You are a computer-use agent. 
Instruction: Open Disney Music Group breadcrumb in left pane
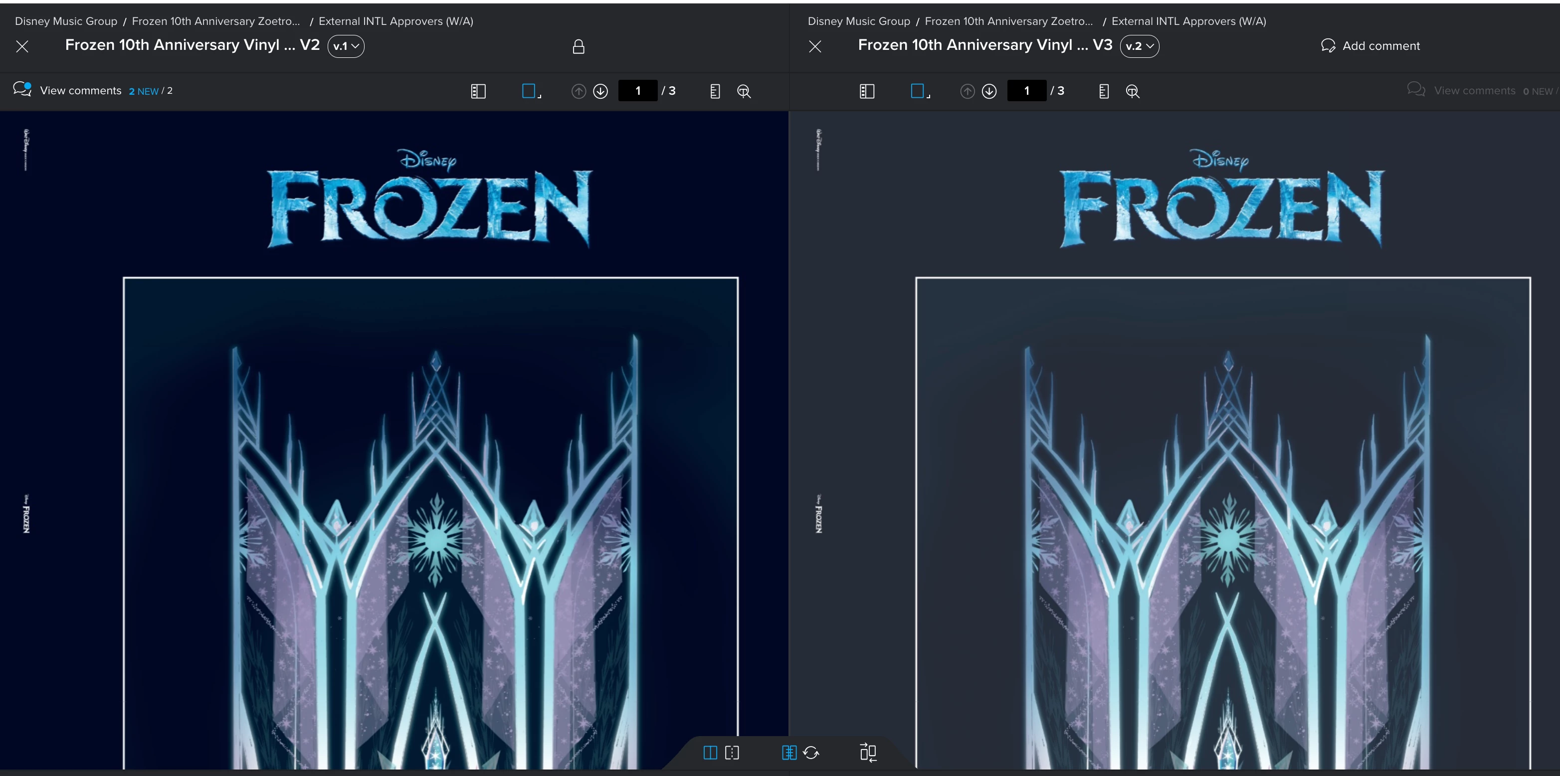[x=66, y=21]
